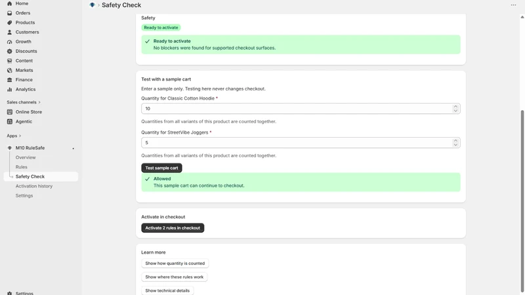
Task: Click the Home icon in sidebar
Action: (x=9, y=3)
